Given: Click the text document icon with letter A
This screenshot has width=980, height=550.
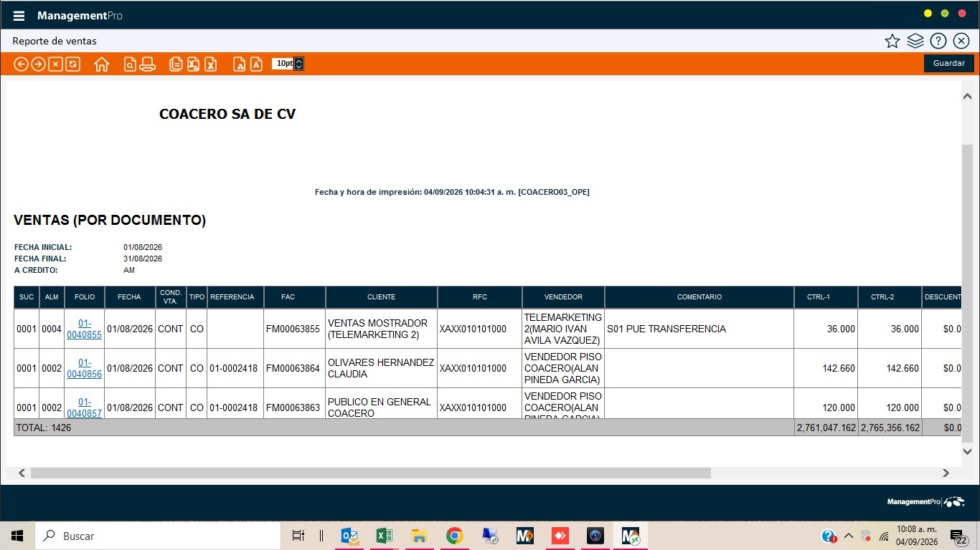Looking at the screenshot, I should (256, 64).
